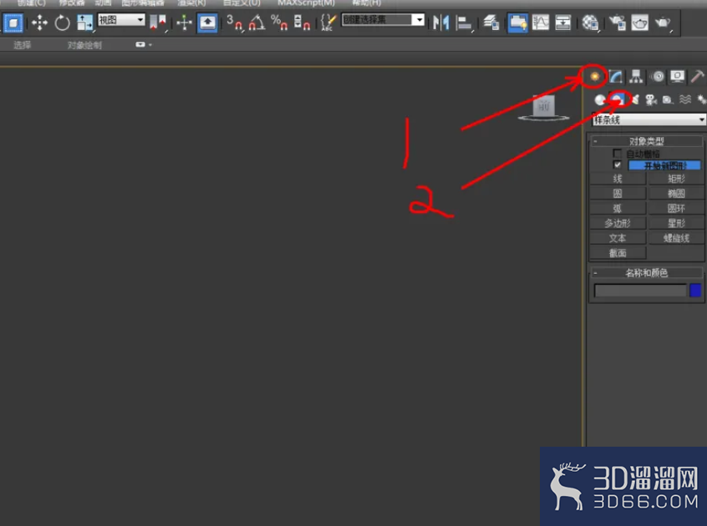This screenshot has height=526, width=707.
Task: Click the 文本 text button
Action: [x=618, y=238]
